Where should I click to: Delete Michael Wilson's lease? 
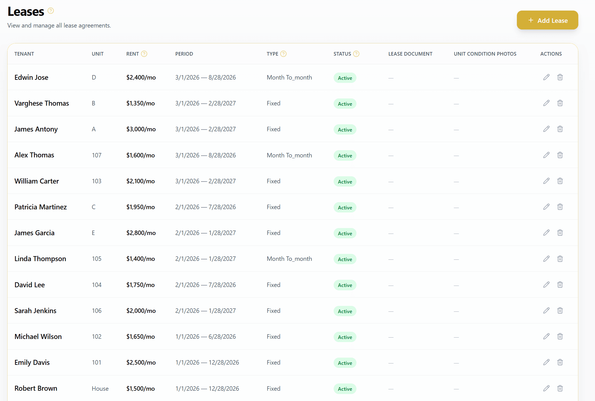(560, 336)
